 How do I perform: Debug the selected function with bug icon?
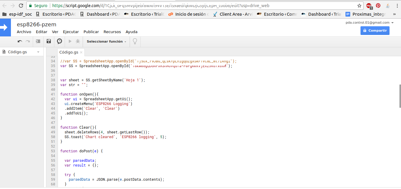(x=78, y=41)
